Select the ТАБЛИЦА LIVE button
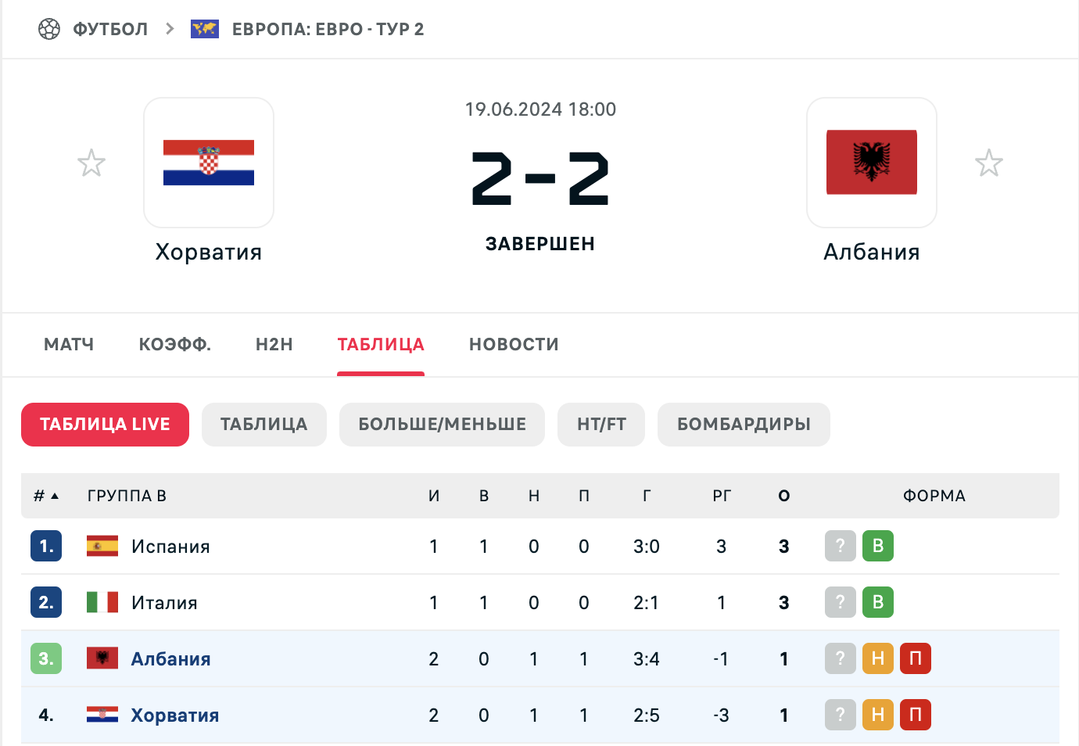Screen dimensions: 1079x746 pos(105,425)
